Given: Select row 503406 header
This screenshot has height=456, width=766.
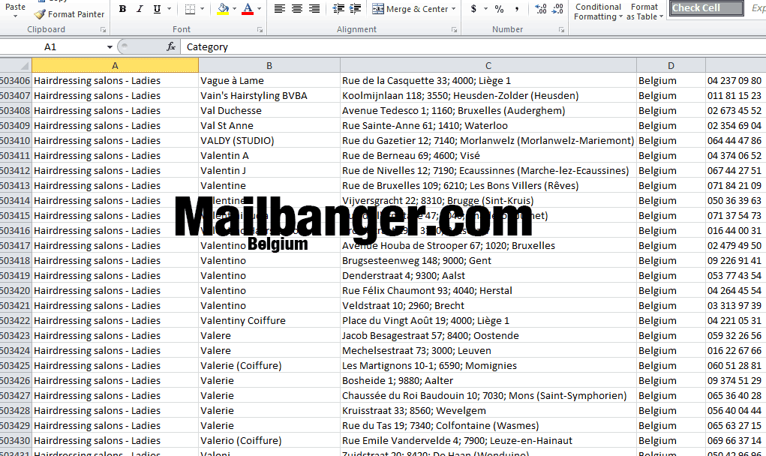Looking at the screenshot, I should click(16, 80).
